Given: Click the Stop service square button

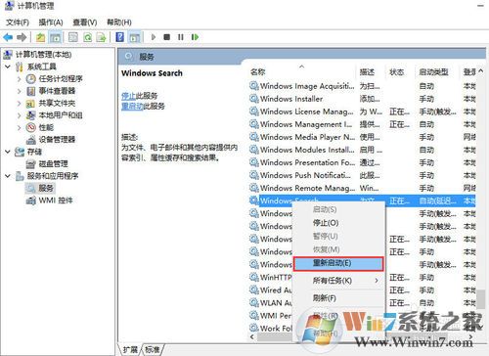Looking at the screenshot, I should 167,37.
